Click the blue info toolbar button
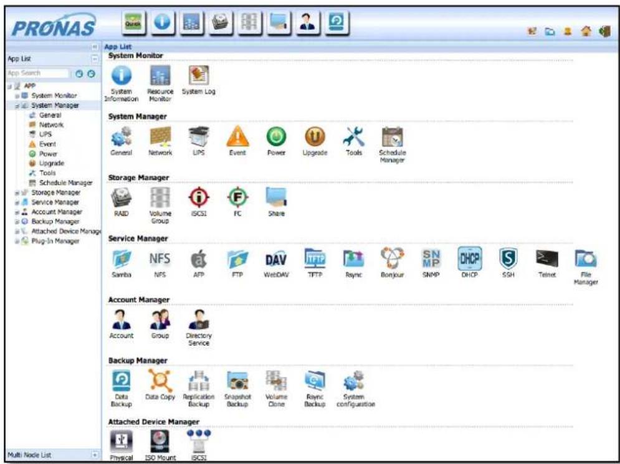The width and height of the screenshot is (620, 464). click(163, 23)
